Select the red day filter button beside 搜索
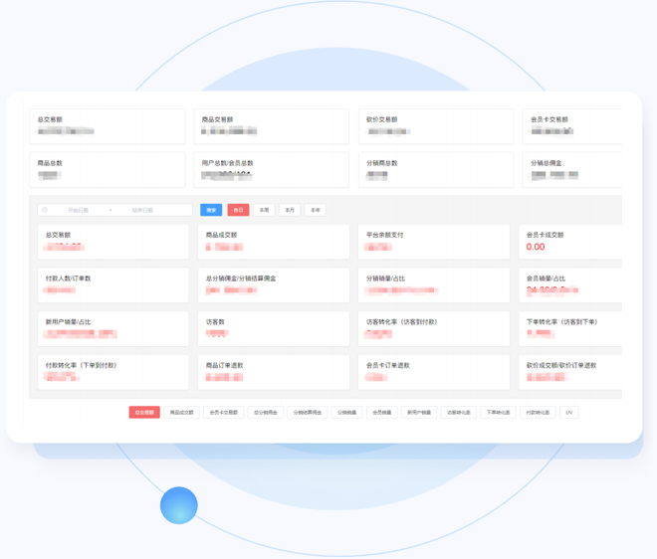This screenshot has height=559, width=657. point(239,210)
